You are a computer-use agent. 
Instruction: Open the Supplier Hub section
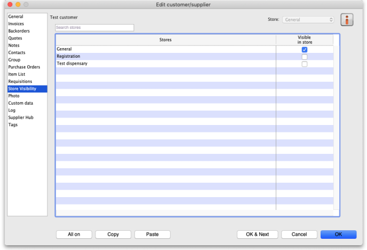(20, 118)
